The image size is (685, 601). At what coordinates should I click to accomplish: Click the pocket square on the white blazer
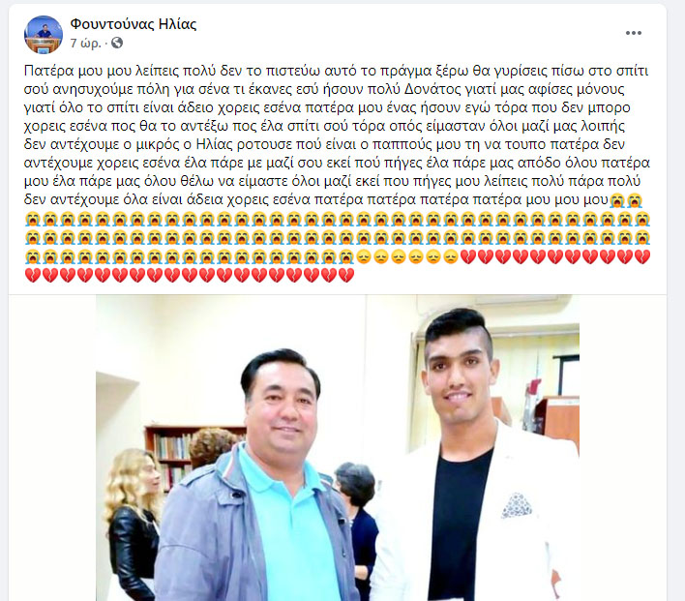[517, 505]
